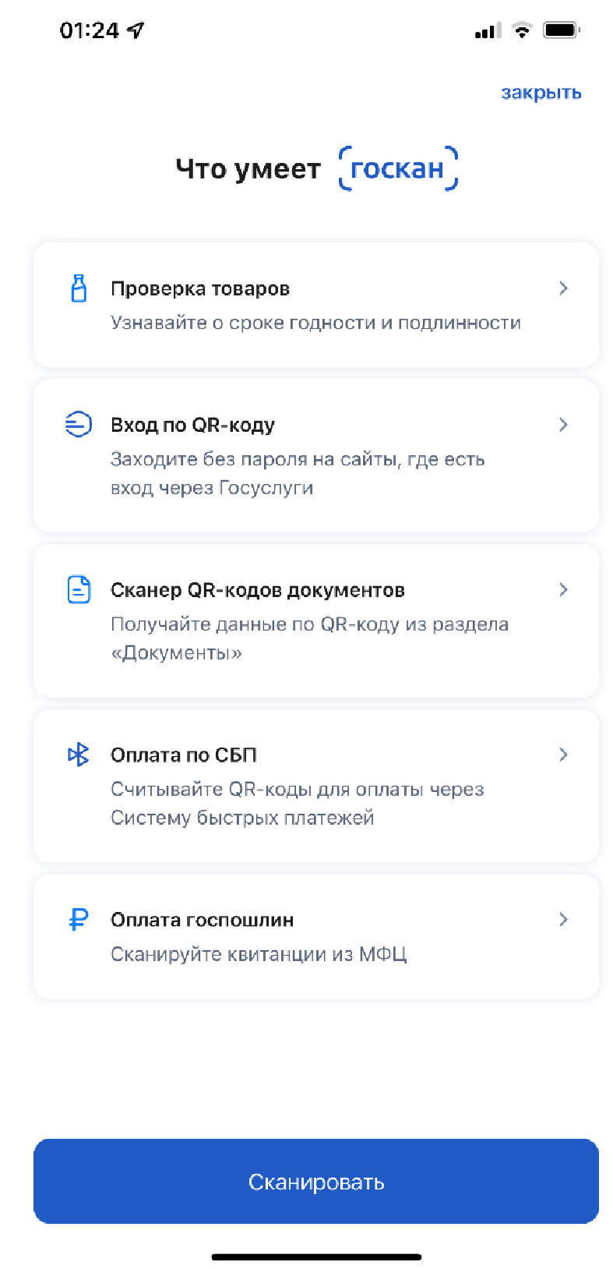
Task: Tap the home indicator bar
Action: [x=316, y=1257]
